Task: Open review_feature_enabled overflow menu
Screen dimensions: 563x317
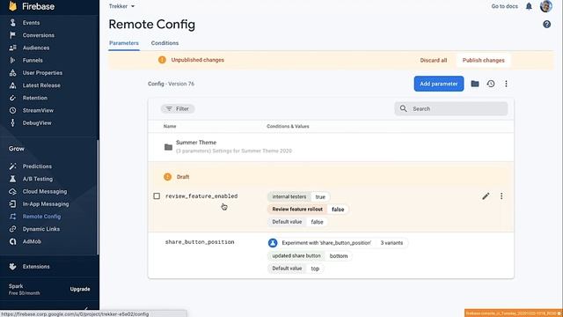Action: 501,195
